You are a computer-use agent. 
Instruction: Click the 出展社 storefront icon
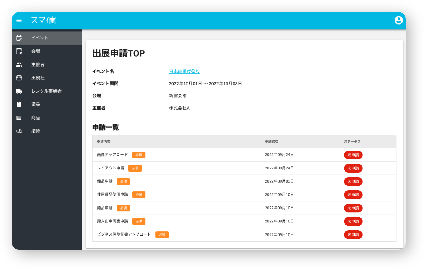(19, 78)
